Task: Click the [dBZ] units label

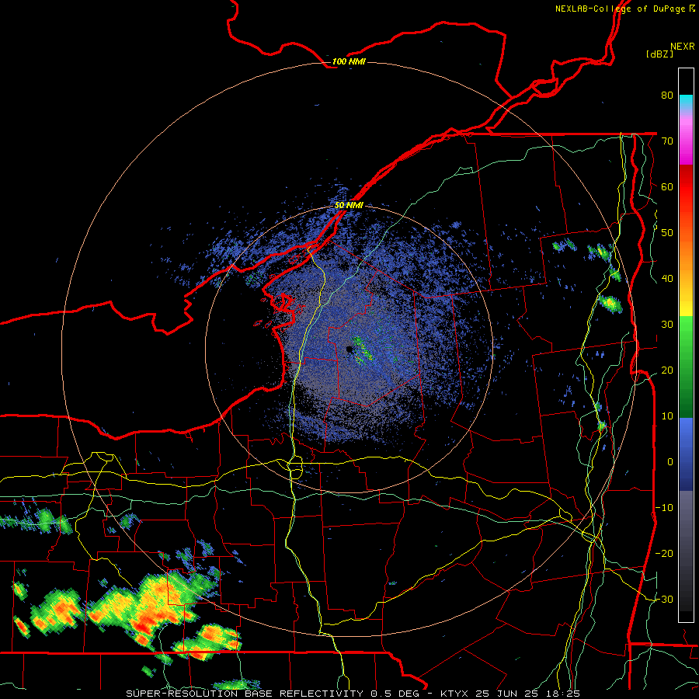Action: (659, 54)
